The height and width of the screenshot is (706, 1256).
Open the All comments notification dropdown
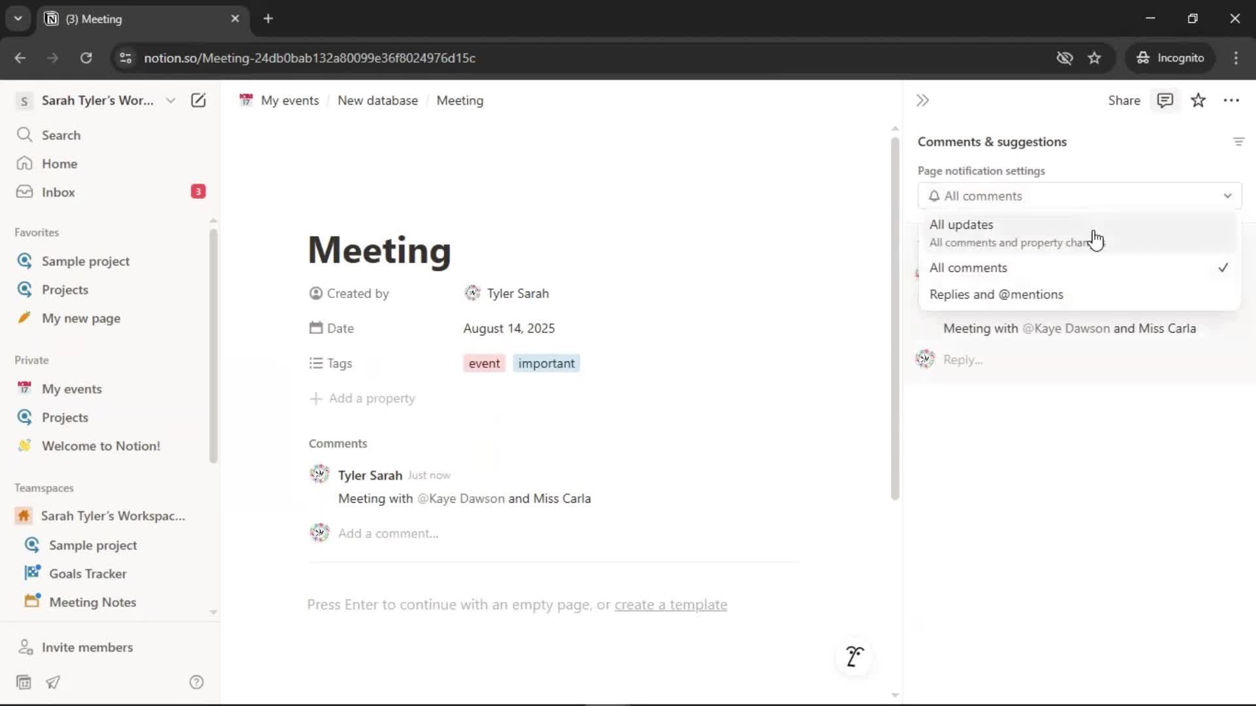pos(1079,196)
